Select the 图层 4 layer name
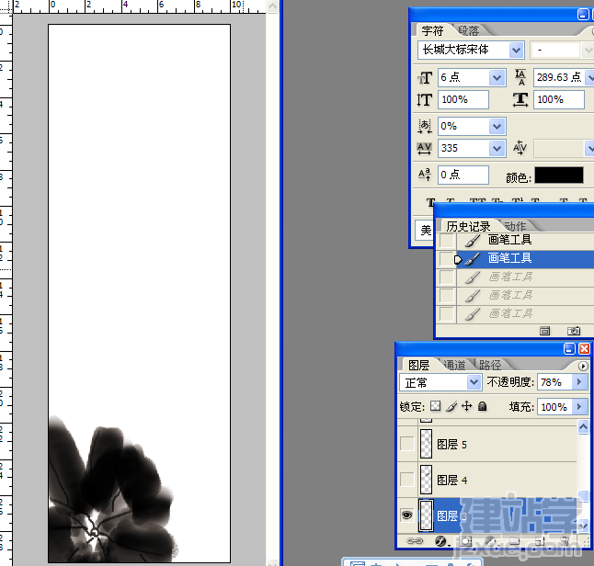Viewport: 594px width, 566px height. pyautogui.click(x=452, y=480)
